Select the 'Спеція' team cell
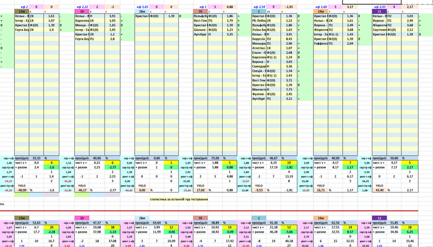Screen dimensions: 433x247 pos(259,71)
